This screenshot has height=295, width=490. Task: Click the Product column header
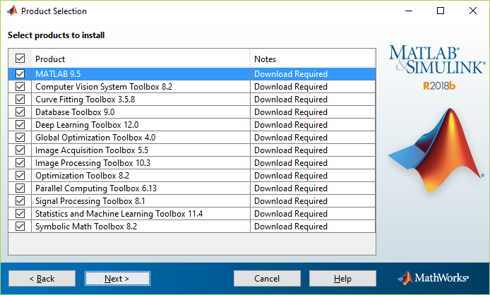point(141,59)
